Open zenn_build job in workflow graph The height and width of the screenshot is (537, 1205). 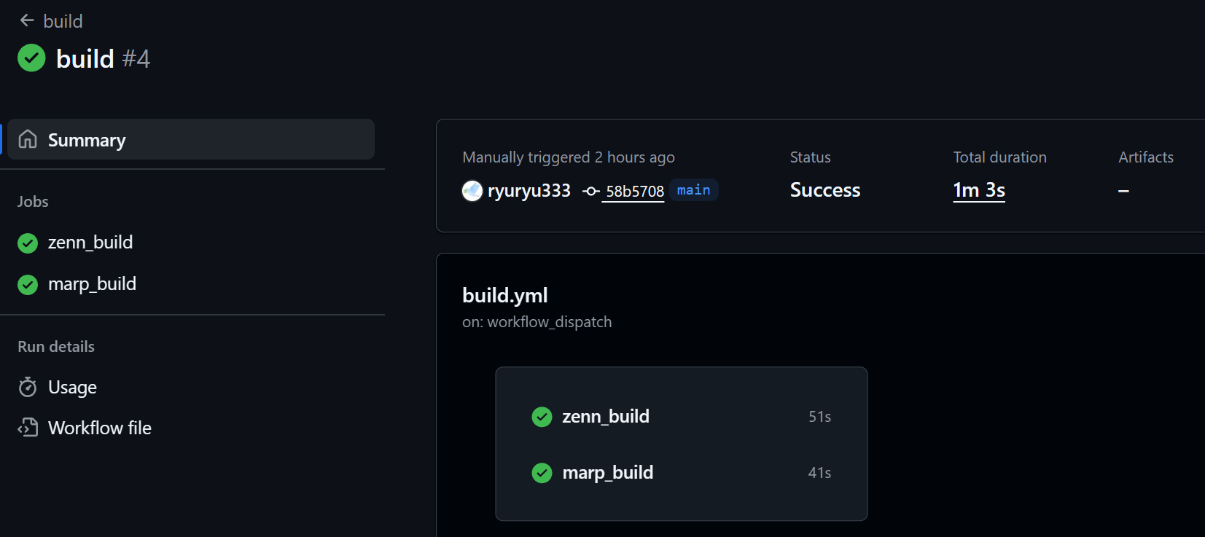[x=606, y=416]
